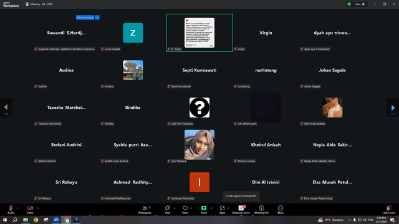Click Syahla putri Aza... participant name

point(133,145)
